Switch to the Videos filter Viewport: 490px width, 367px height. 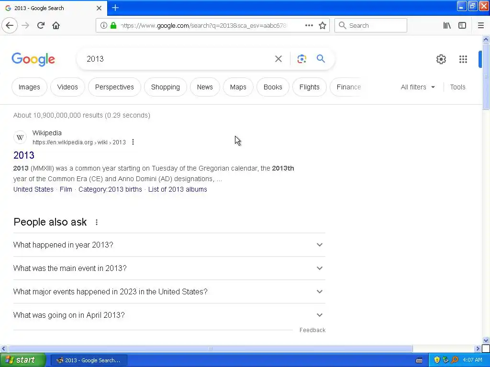67,87
